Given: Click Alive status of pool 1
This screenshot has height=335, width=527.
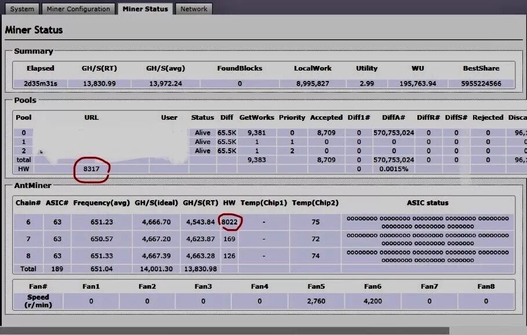Looking at the screenshot, I should (202, 142).
